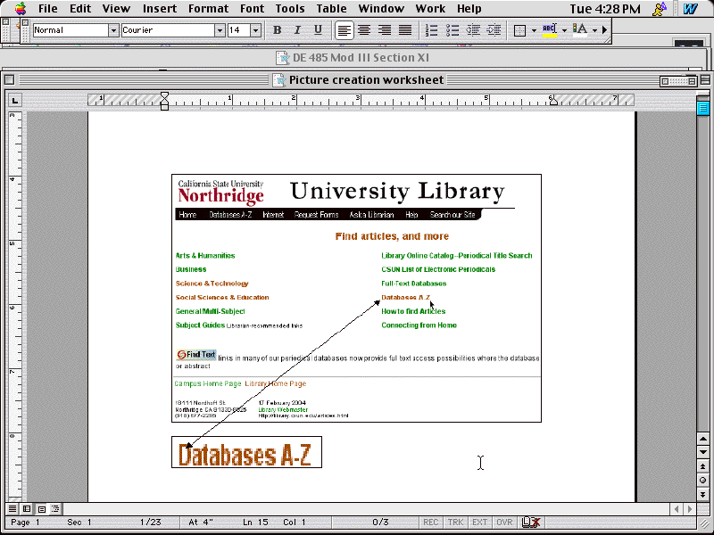Toggle bold formatting

[277, 30]
